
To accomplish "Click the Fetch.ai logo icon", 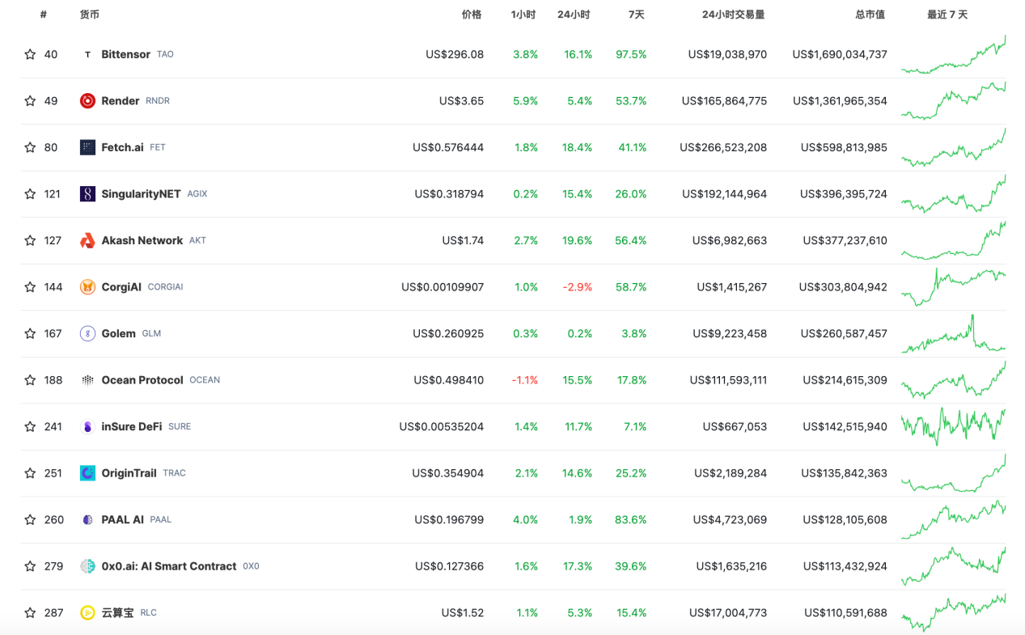I will [x=87, y=147].
